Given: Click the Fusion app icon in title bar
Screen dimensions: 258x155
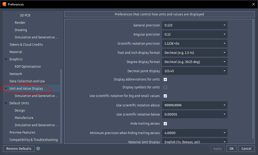Looking at the screenshot, I should click(x=4, y=4).
